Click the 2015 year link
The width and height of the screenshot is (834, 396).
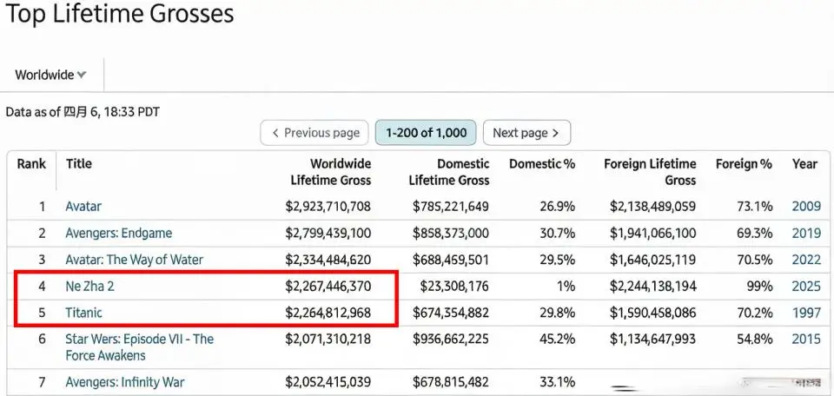(805, 339)
